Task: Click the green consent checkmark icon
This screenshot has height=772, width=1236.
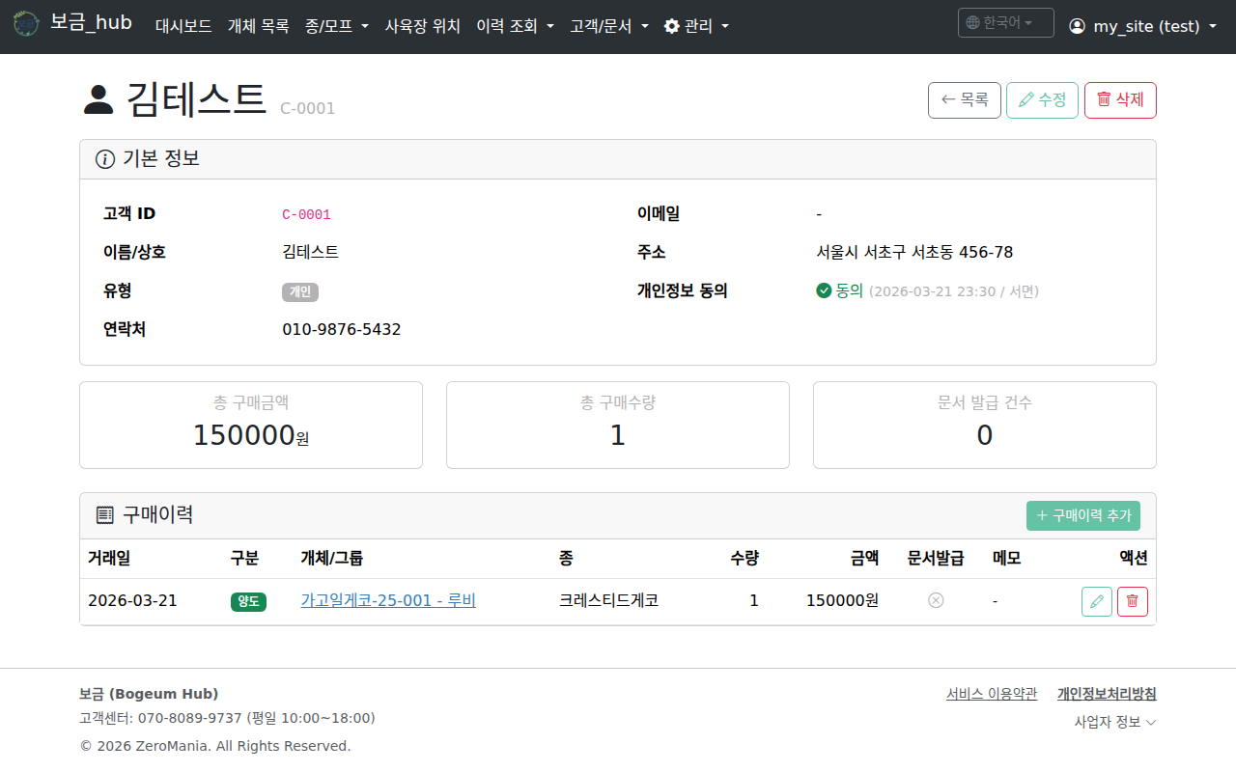Action: tap(824, 290)
